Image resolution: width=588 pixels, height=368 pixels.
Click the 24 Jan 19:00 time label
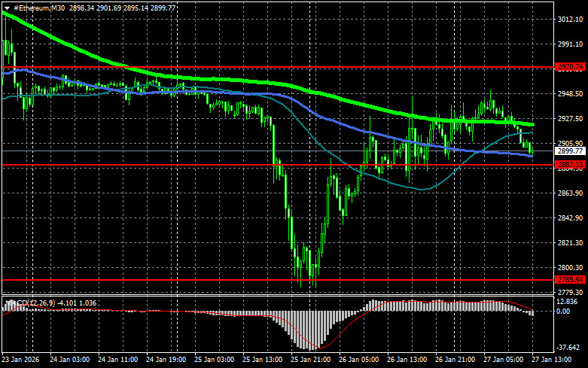[166, 360]
